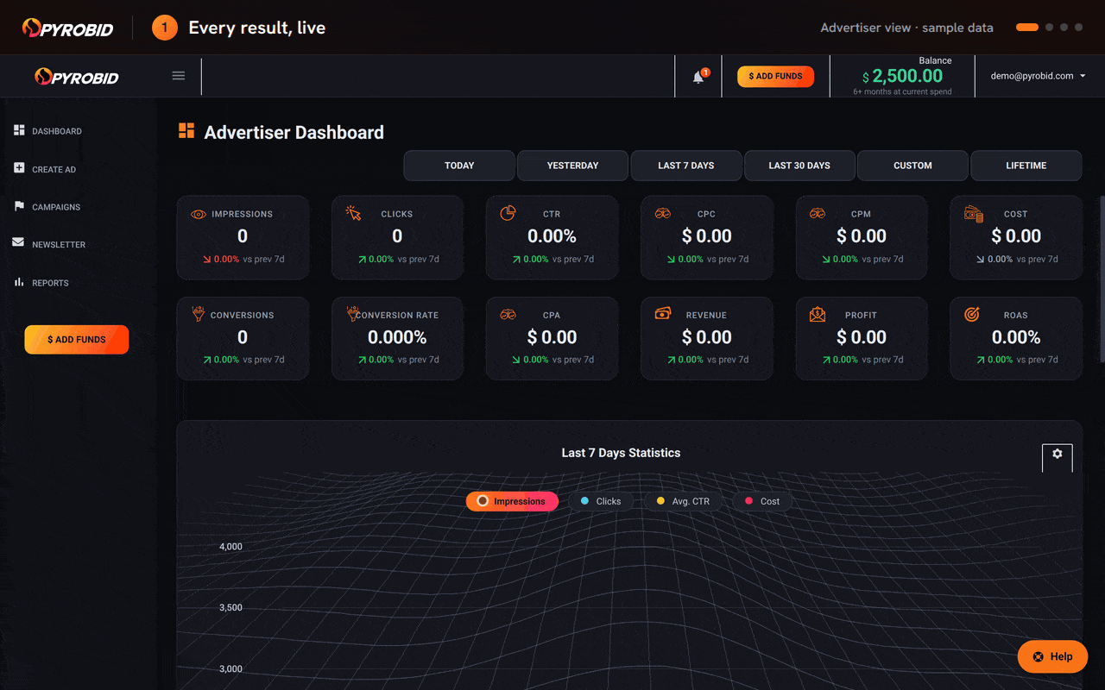The image size is (1105, 690).
Task: Click the Pyrobid logo in app header
Action: (77, 77)
